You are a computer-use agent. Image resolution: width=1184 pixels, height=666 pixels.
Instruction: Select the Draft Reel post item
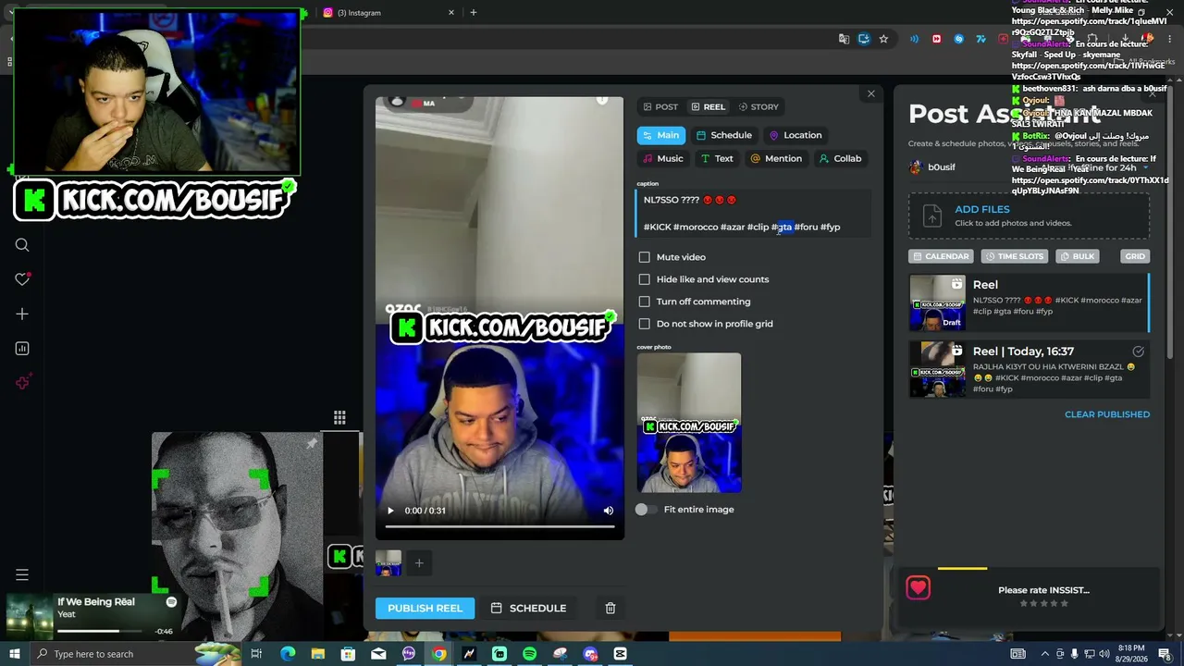click(1029, 302)
